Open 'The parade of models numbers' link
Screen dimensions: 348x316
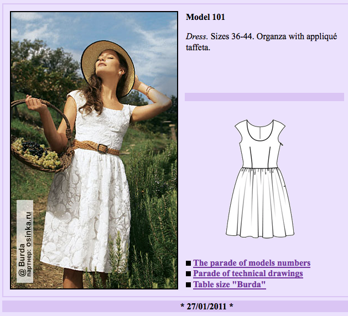point(252,263)
